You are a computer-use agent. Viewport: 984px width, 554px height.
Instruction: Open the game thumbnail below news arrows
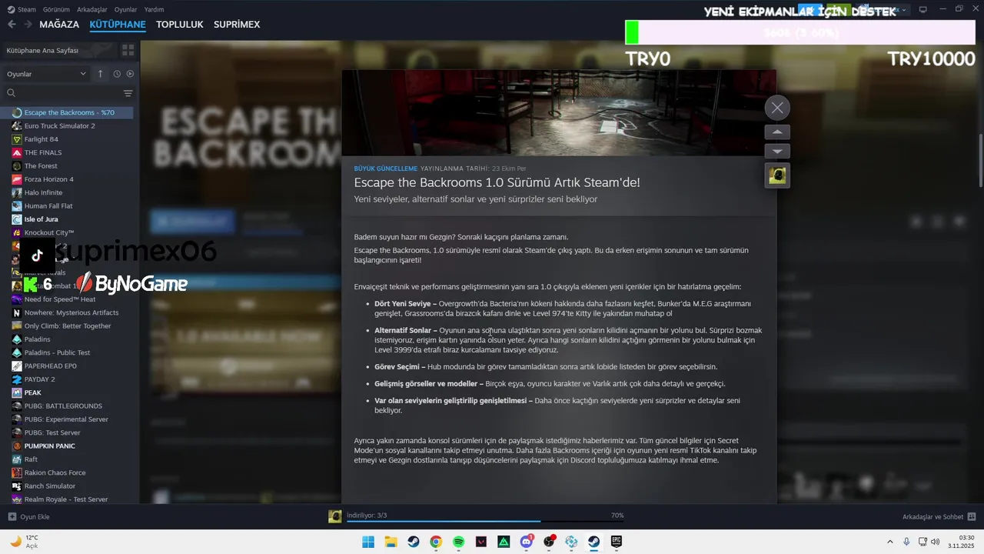pos(777,175)
